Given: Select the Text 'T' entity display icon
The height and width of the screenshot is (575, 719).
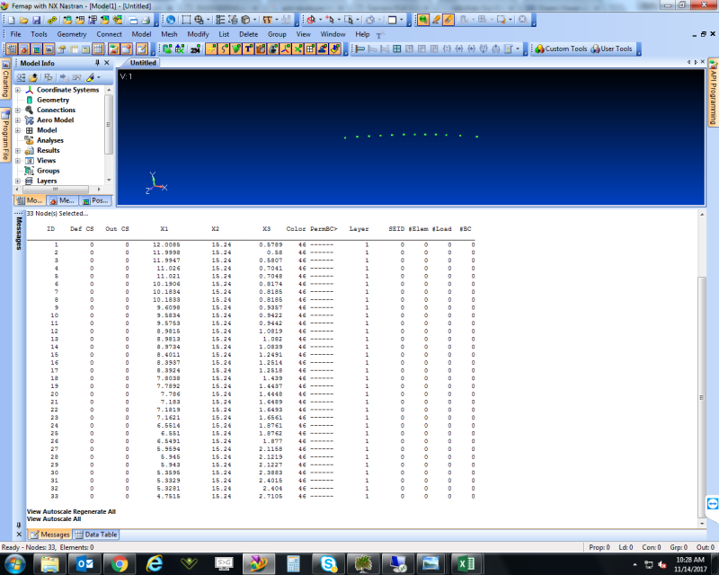Looking at the screenshot, I should click(x=248, y=49).
